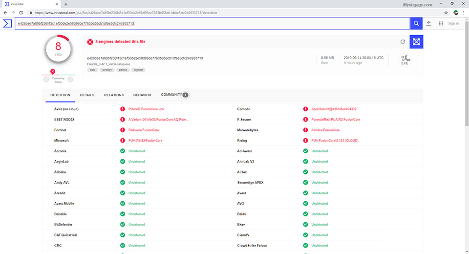Viewport: 469px width, 254px height.
Task: Click the hash search input field
Action: [213, 23]
